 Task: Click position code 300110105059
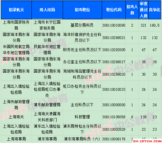114,117
